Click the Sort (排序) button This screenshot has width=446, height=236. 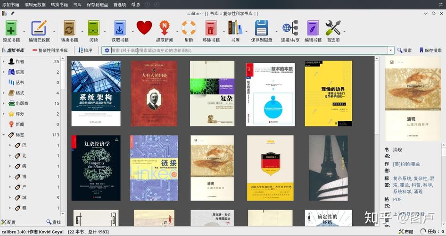(x=85, y=51)
